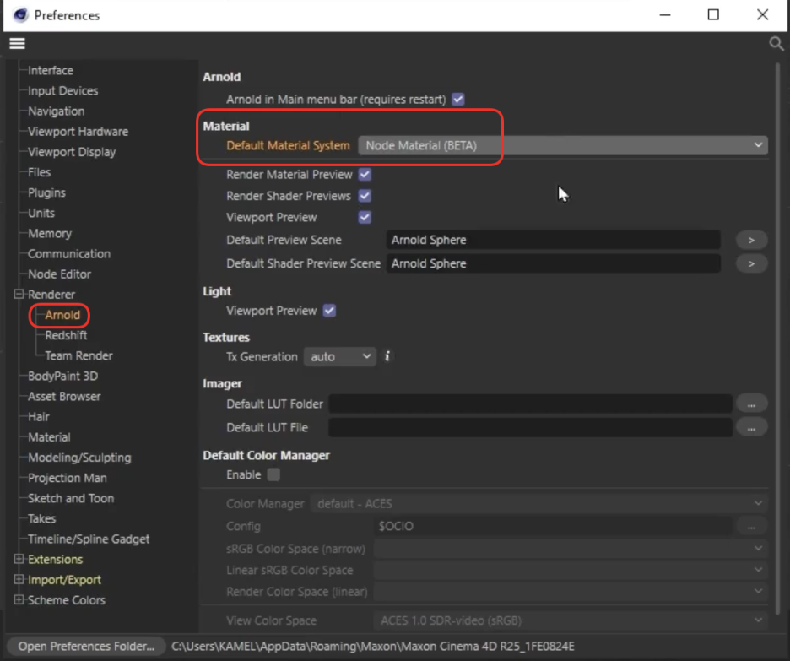Browse for the Default LUT File
Screen dimensions: 790x661
[x=751, y=428]
